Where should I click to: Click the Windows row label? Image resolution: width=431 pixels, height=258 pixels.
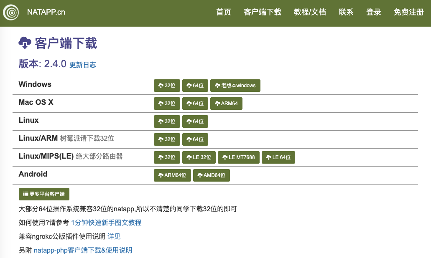pyautogui.click(x=35, y=84)
